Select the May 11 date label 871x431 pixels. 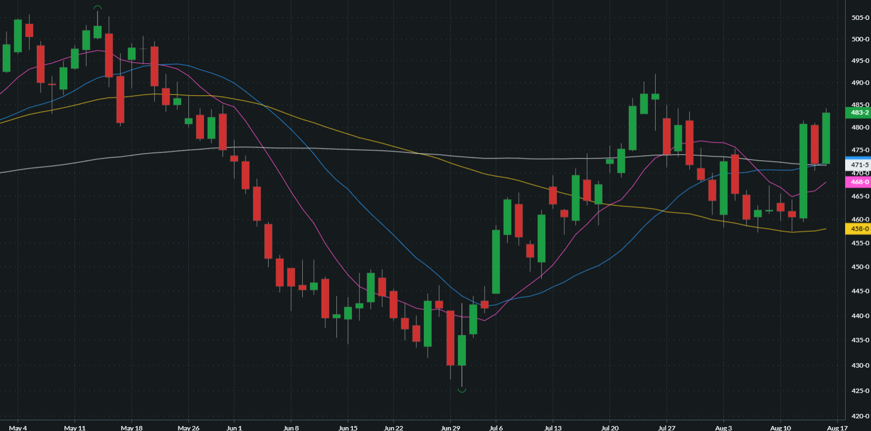tap(75, 428)
